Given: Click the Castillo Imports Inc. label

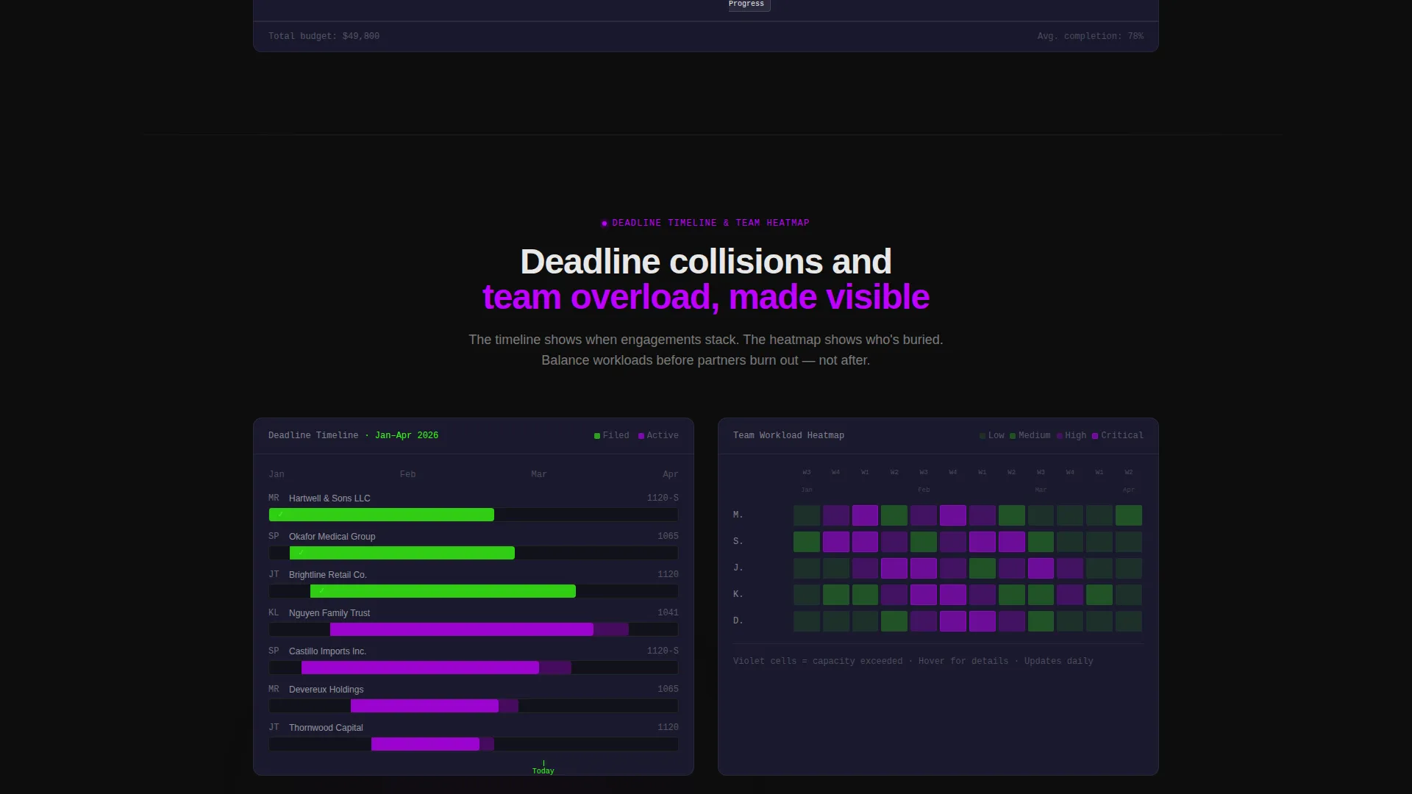Looking at the screenshot, I should 327,651.
